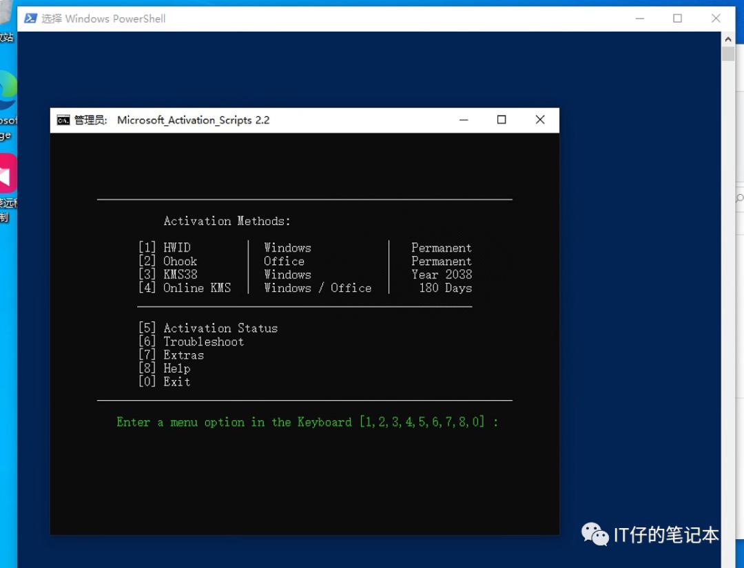Viewport: 744px width, 568px height.
Task: Click the 'Activation Methods:' heading
Action: click(x=227, y=221)
